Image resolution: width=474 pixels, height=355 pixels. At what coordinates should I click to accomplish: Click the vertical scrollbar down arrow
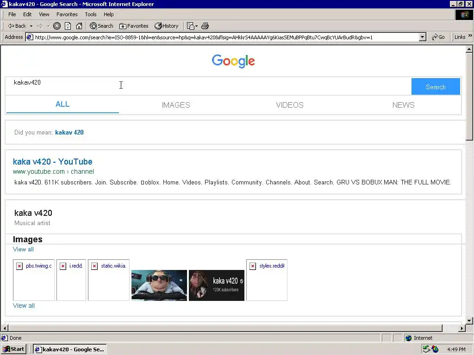(x=469, y=321)
